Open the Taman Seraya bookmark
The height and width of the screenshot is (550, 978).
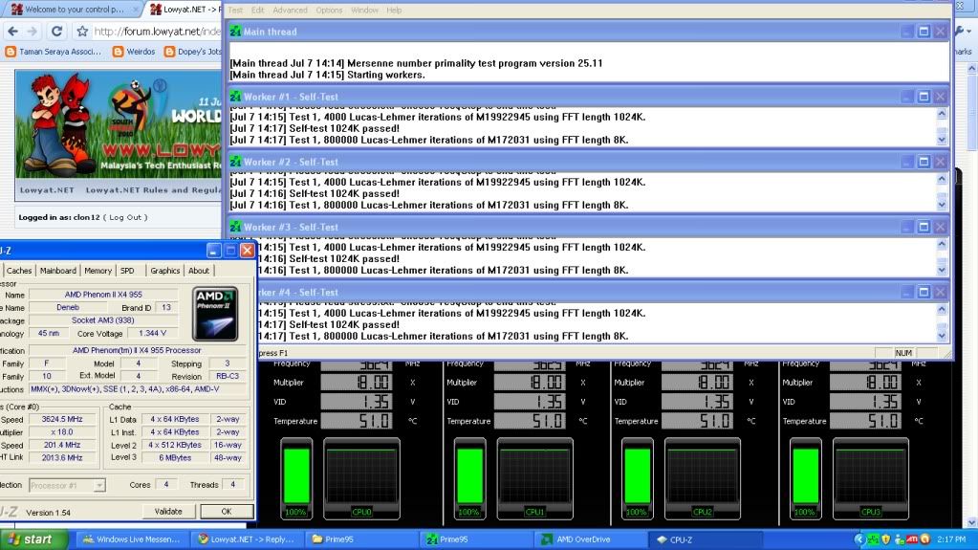coord(57,52)
